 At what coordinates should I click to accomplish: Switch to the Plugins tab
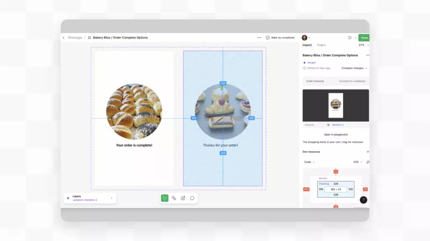(x=321, y=45)
